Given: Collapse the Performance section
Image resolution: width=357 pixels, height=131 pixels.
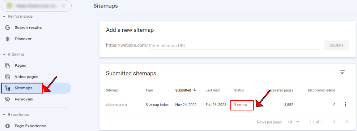Looking at the screenshot, I should (4, 17).
